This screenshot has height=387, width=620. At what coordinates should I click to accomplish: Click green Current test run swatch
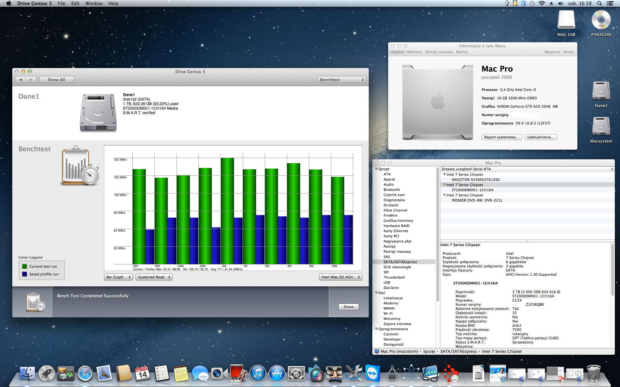tap(25, 266)
